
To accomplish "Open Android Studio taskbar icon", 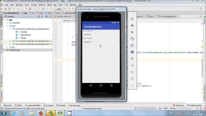I will (51, 113).
